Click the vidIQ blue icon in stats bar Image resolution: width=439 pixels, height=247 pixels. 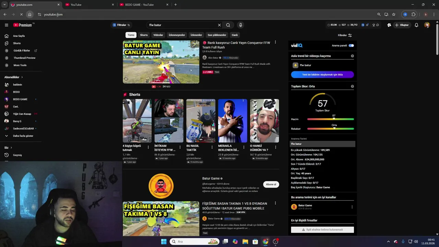(x=363, y=25)
